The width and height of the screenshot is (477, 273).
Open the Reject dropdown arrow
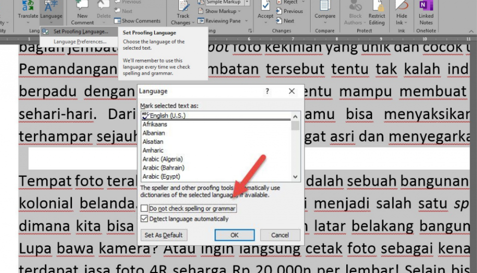pyautogui.click(x=303, y=2)
